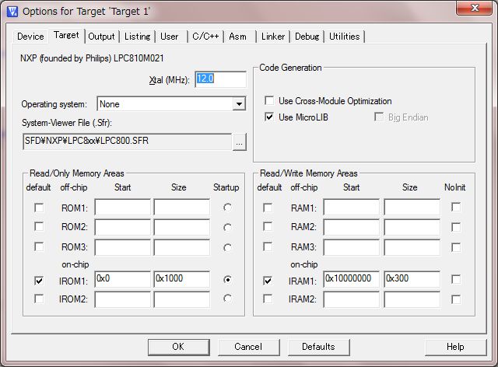498x367 pixels.
Task: Open the Operating system dropdown
Action: pos(239,104)
